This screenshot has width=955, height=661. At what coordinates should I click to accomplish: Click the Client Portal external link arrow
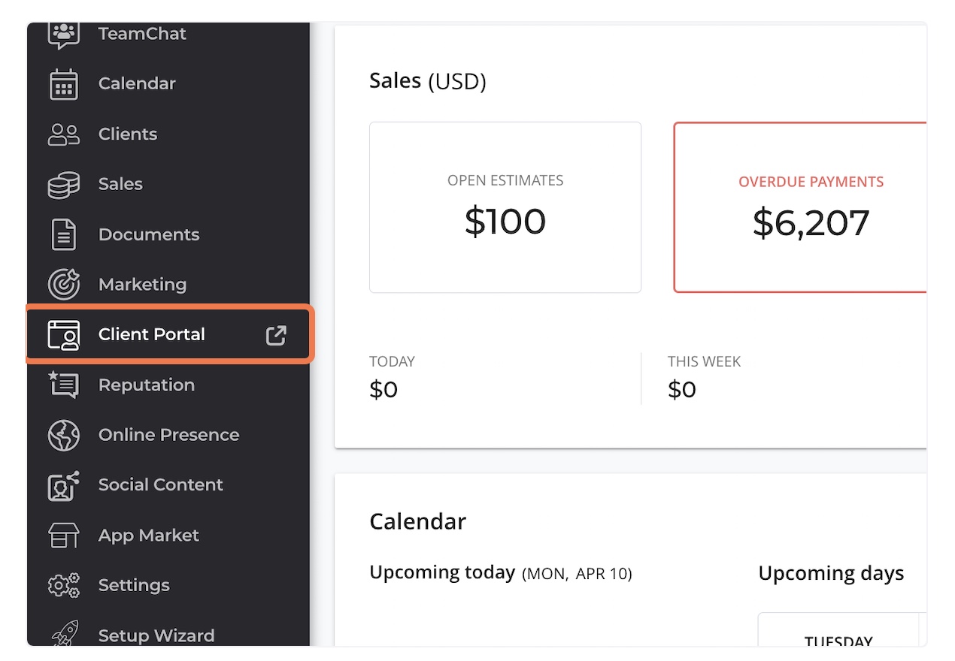[276, 335]
